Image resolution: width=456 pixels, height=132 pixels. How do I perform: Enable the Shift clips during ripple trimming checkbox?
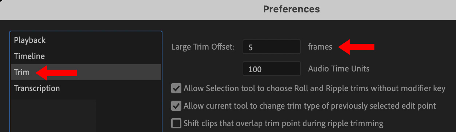[176, 123]
